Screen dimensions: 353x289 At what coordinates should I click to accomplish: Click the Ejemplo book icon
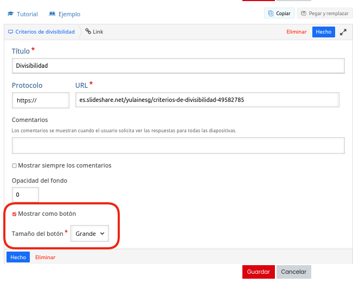click(x=52, y=14)
